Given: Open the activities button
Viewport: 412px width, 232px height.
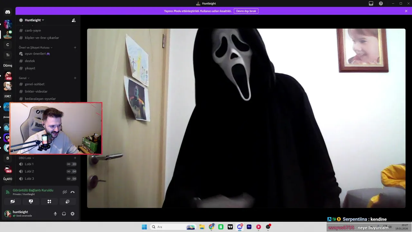Looking at the screenshot, I should click(x=49, y=201).
